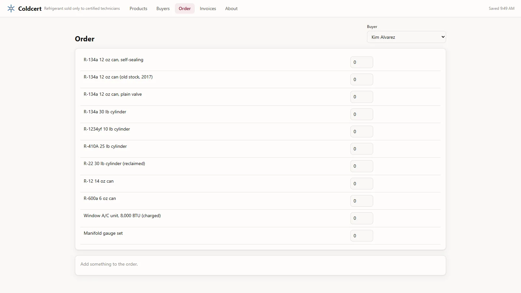The height and width of the screenshot is (293, 521).
Task: Open the About page
Action: point(231,8)
